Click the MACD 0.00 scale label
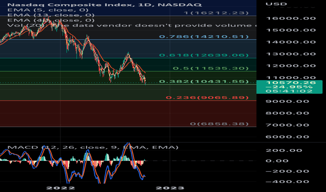 277,161
